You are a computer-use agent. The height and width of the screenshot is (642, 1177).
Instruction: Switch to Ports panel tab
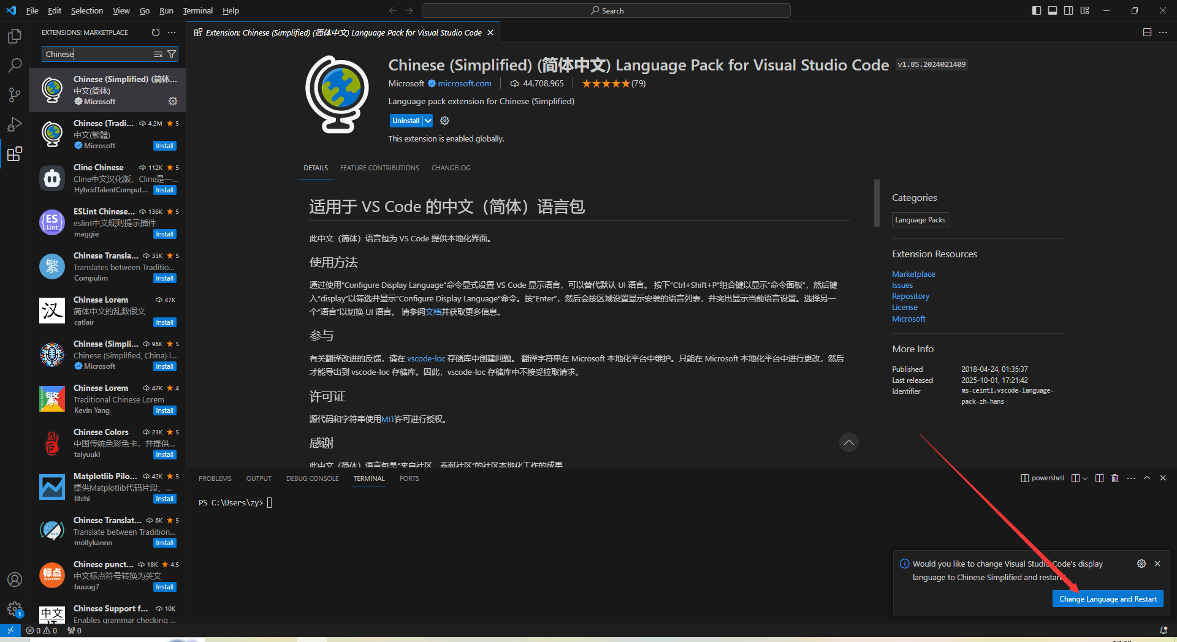coord(409,478)
